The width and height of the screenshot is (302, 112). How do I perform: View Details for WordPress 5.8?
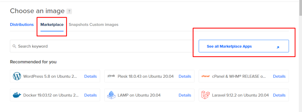click(x=91, y=76)
